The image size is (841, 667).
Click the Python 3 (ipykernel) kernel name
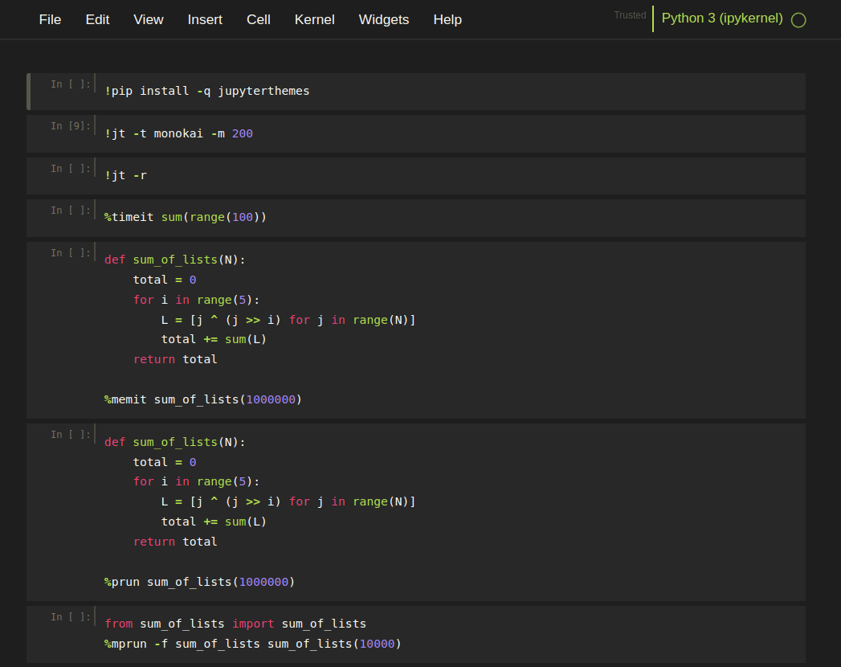[x=722, y=18]
